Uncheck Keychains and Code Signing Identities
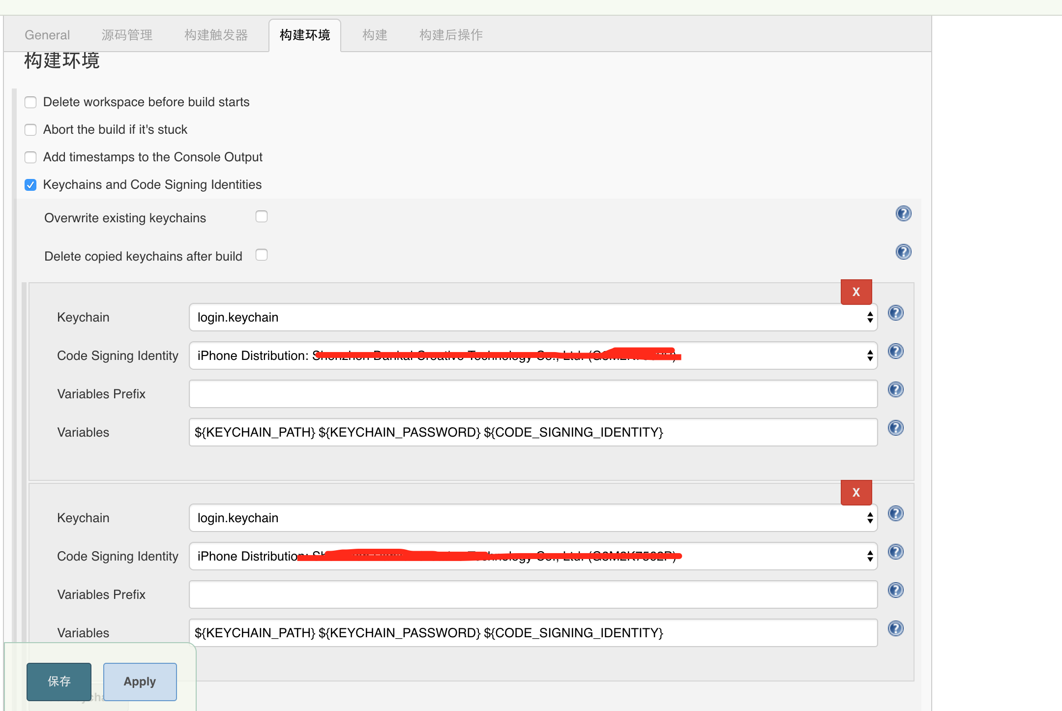Screen dimensions: 1062x711 [x=30, y=185]
